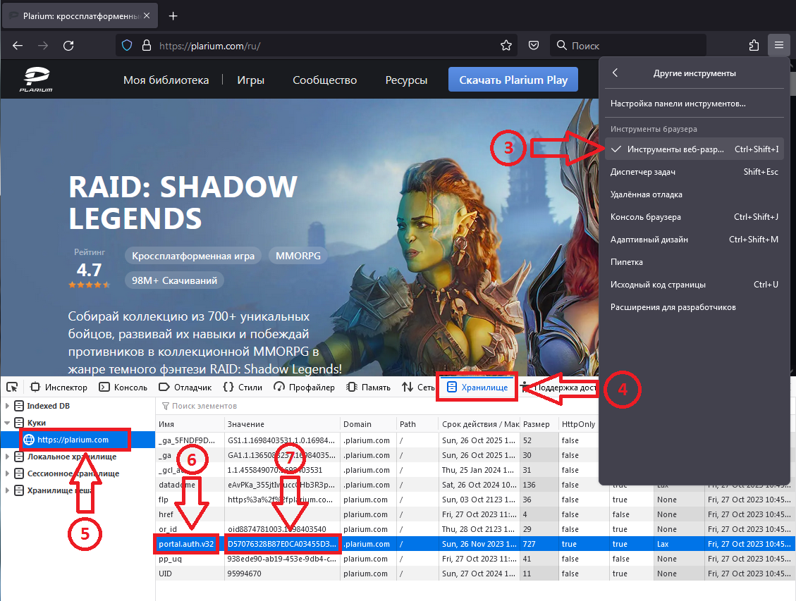Close the Plarium browser tab
796x601 pixels.
(147, 16)
